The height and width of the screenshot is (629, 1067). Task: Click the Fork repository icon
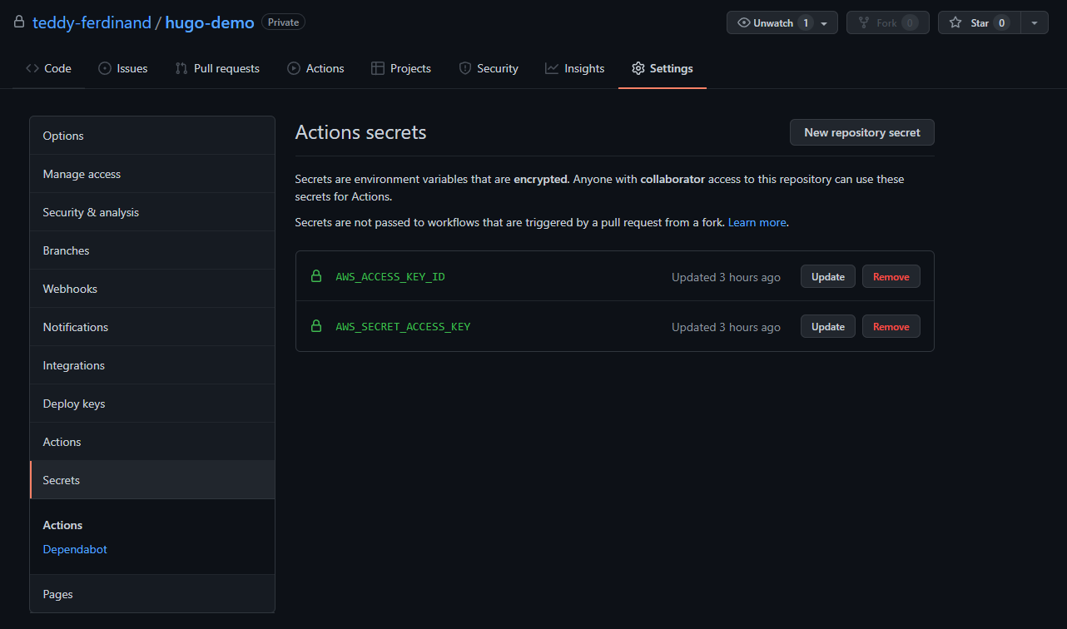[864, 22]
